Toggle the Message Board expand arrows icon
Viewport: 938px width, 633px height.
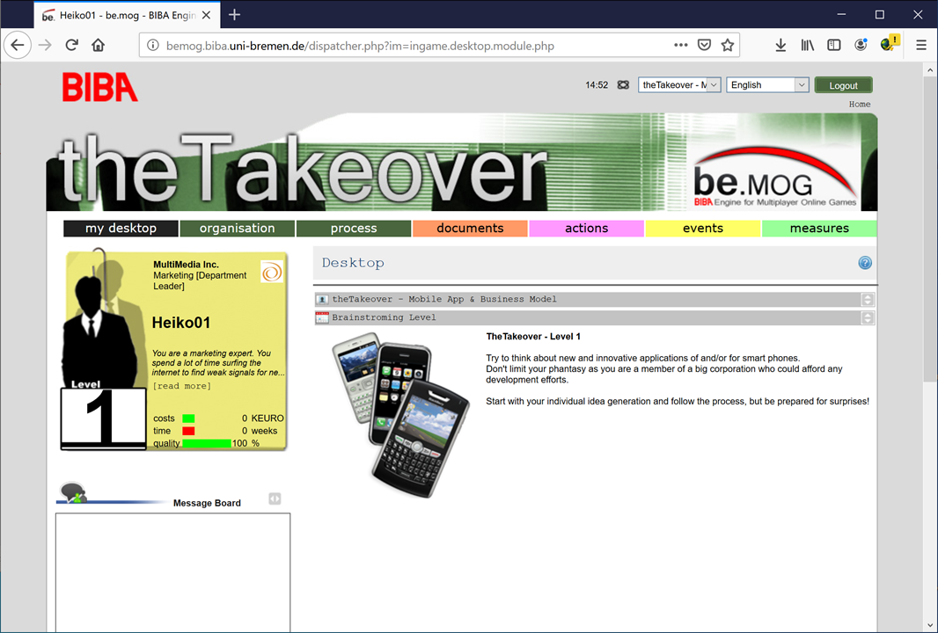coord(275,498)
